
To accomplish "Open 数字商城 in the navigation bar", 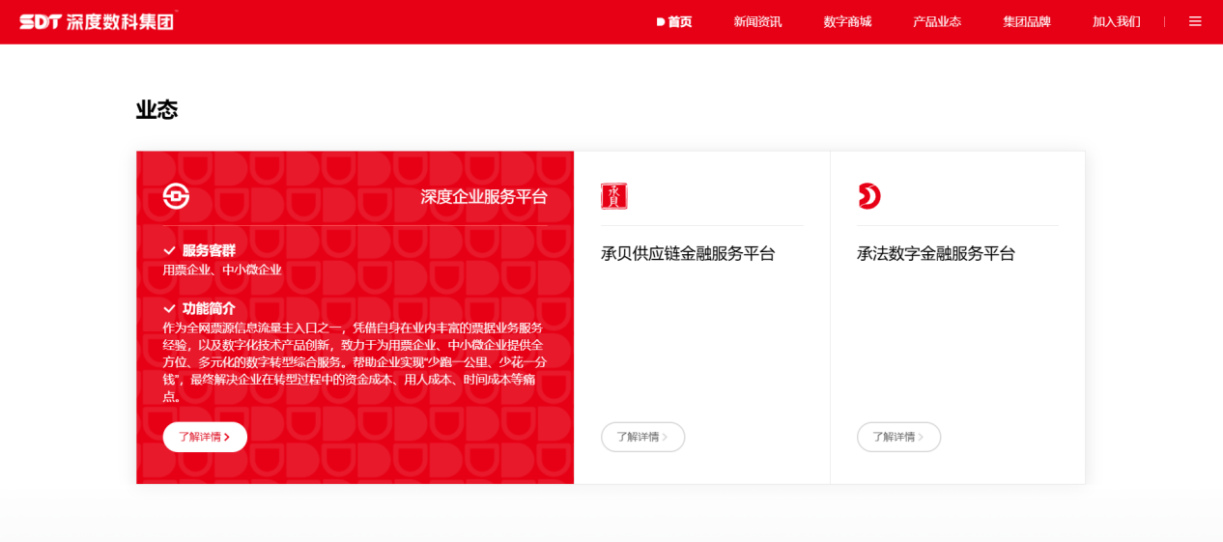I will 847,21.
